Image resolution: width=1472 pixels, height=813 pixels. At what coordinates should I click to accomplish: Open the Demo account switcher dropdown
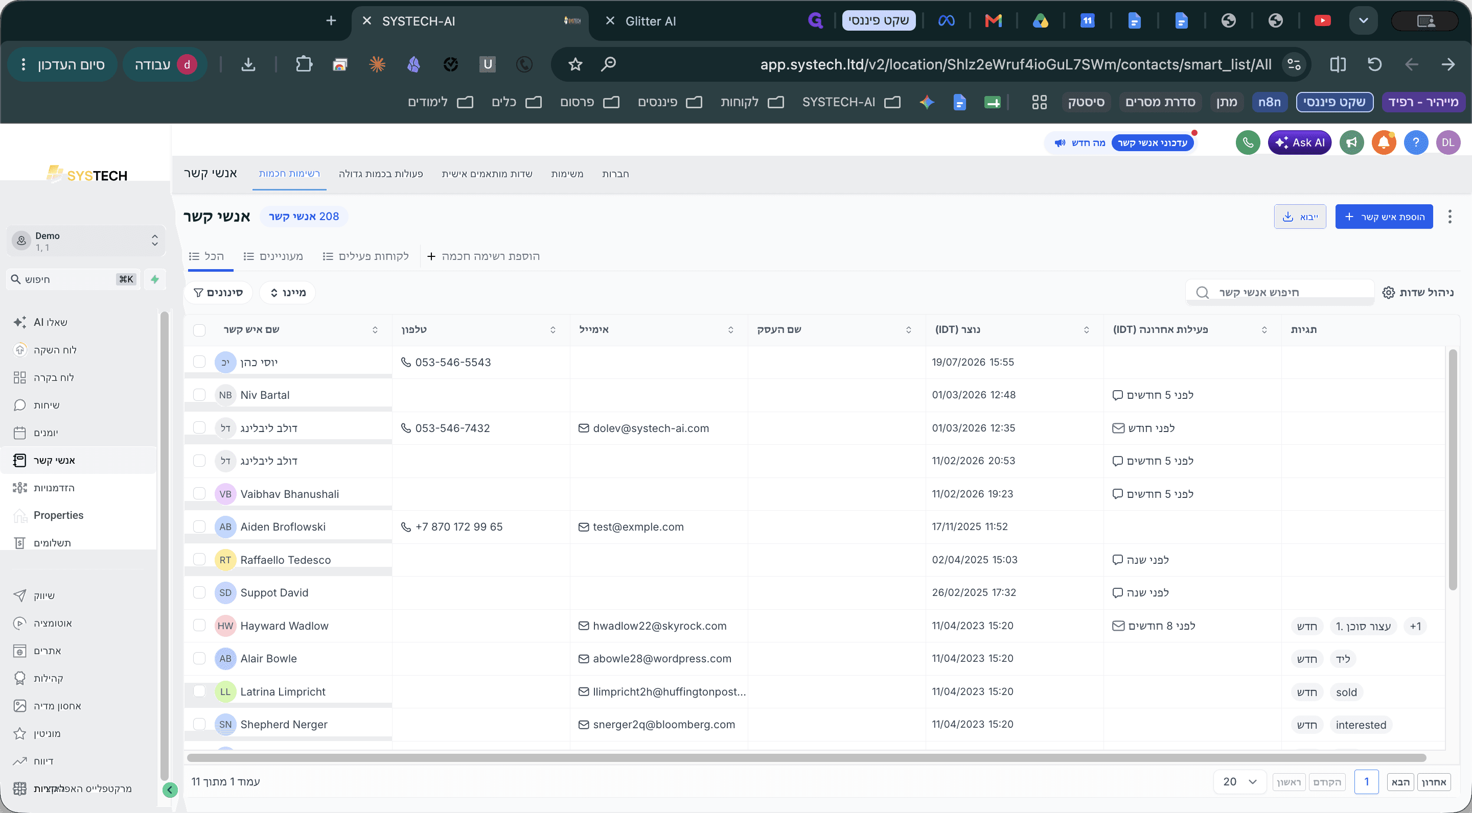click(x=86, y=241)
